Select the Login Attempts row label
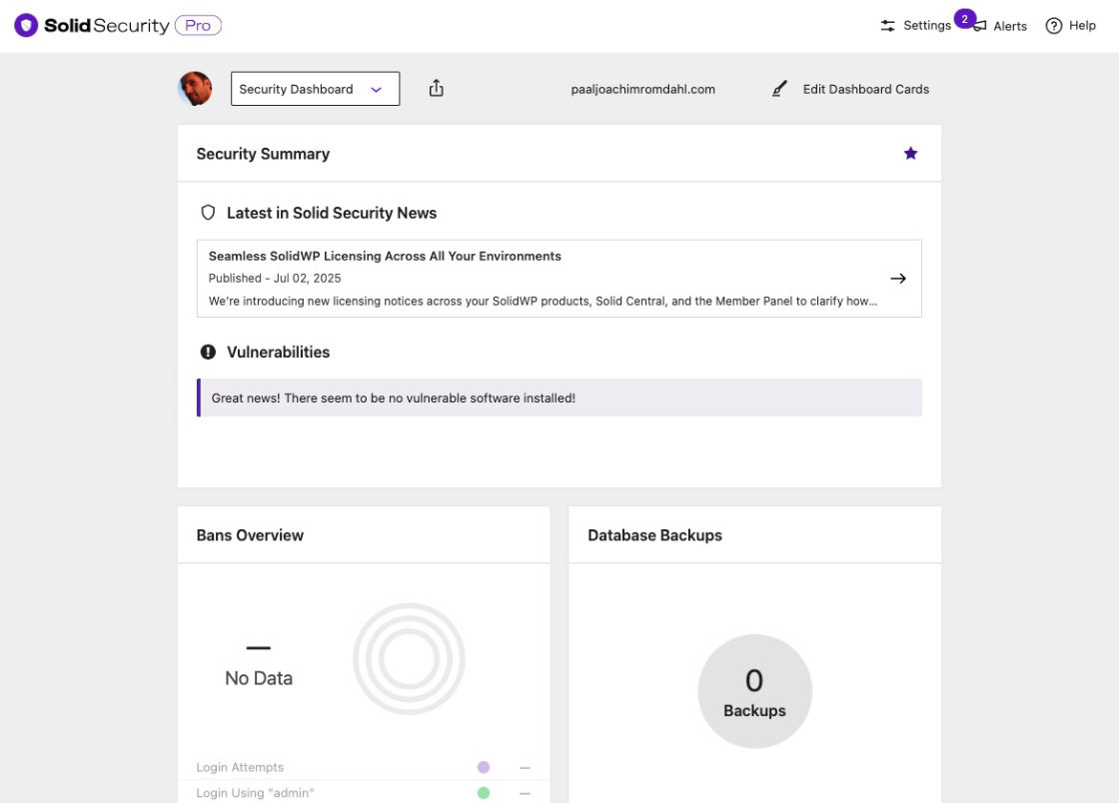Screen dimensions: 1119x803 240,767
